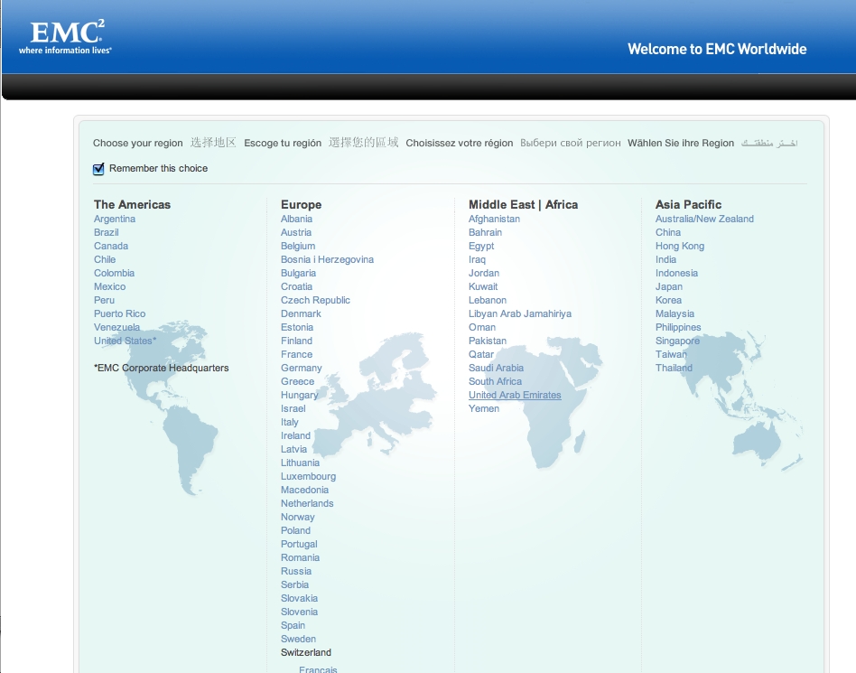
Task: Click the Yemen link
Action: coord(484,409)
